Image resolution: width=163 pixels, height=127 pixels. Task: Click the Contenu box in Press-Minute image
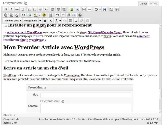86,108
